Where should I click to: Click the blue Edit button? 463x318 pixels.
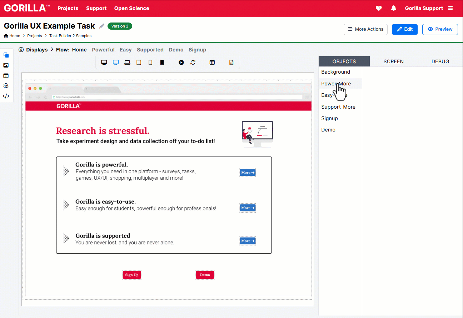coord(405,29)
